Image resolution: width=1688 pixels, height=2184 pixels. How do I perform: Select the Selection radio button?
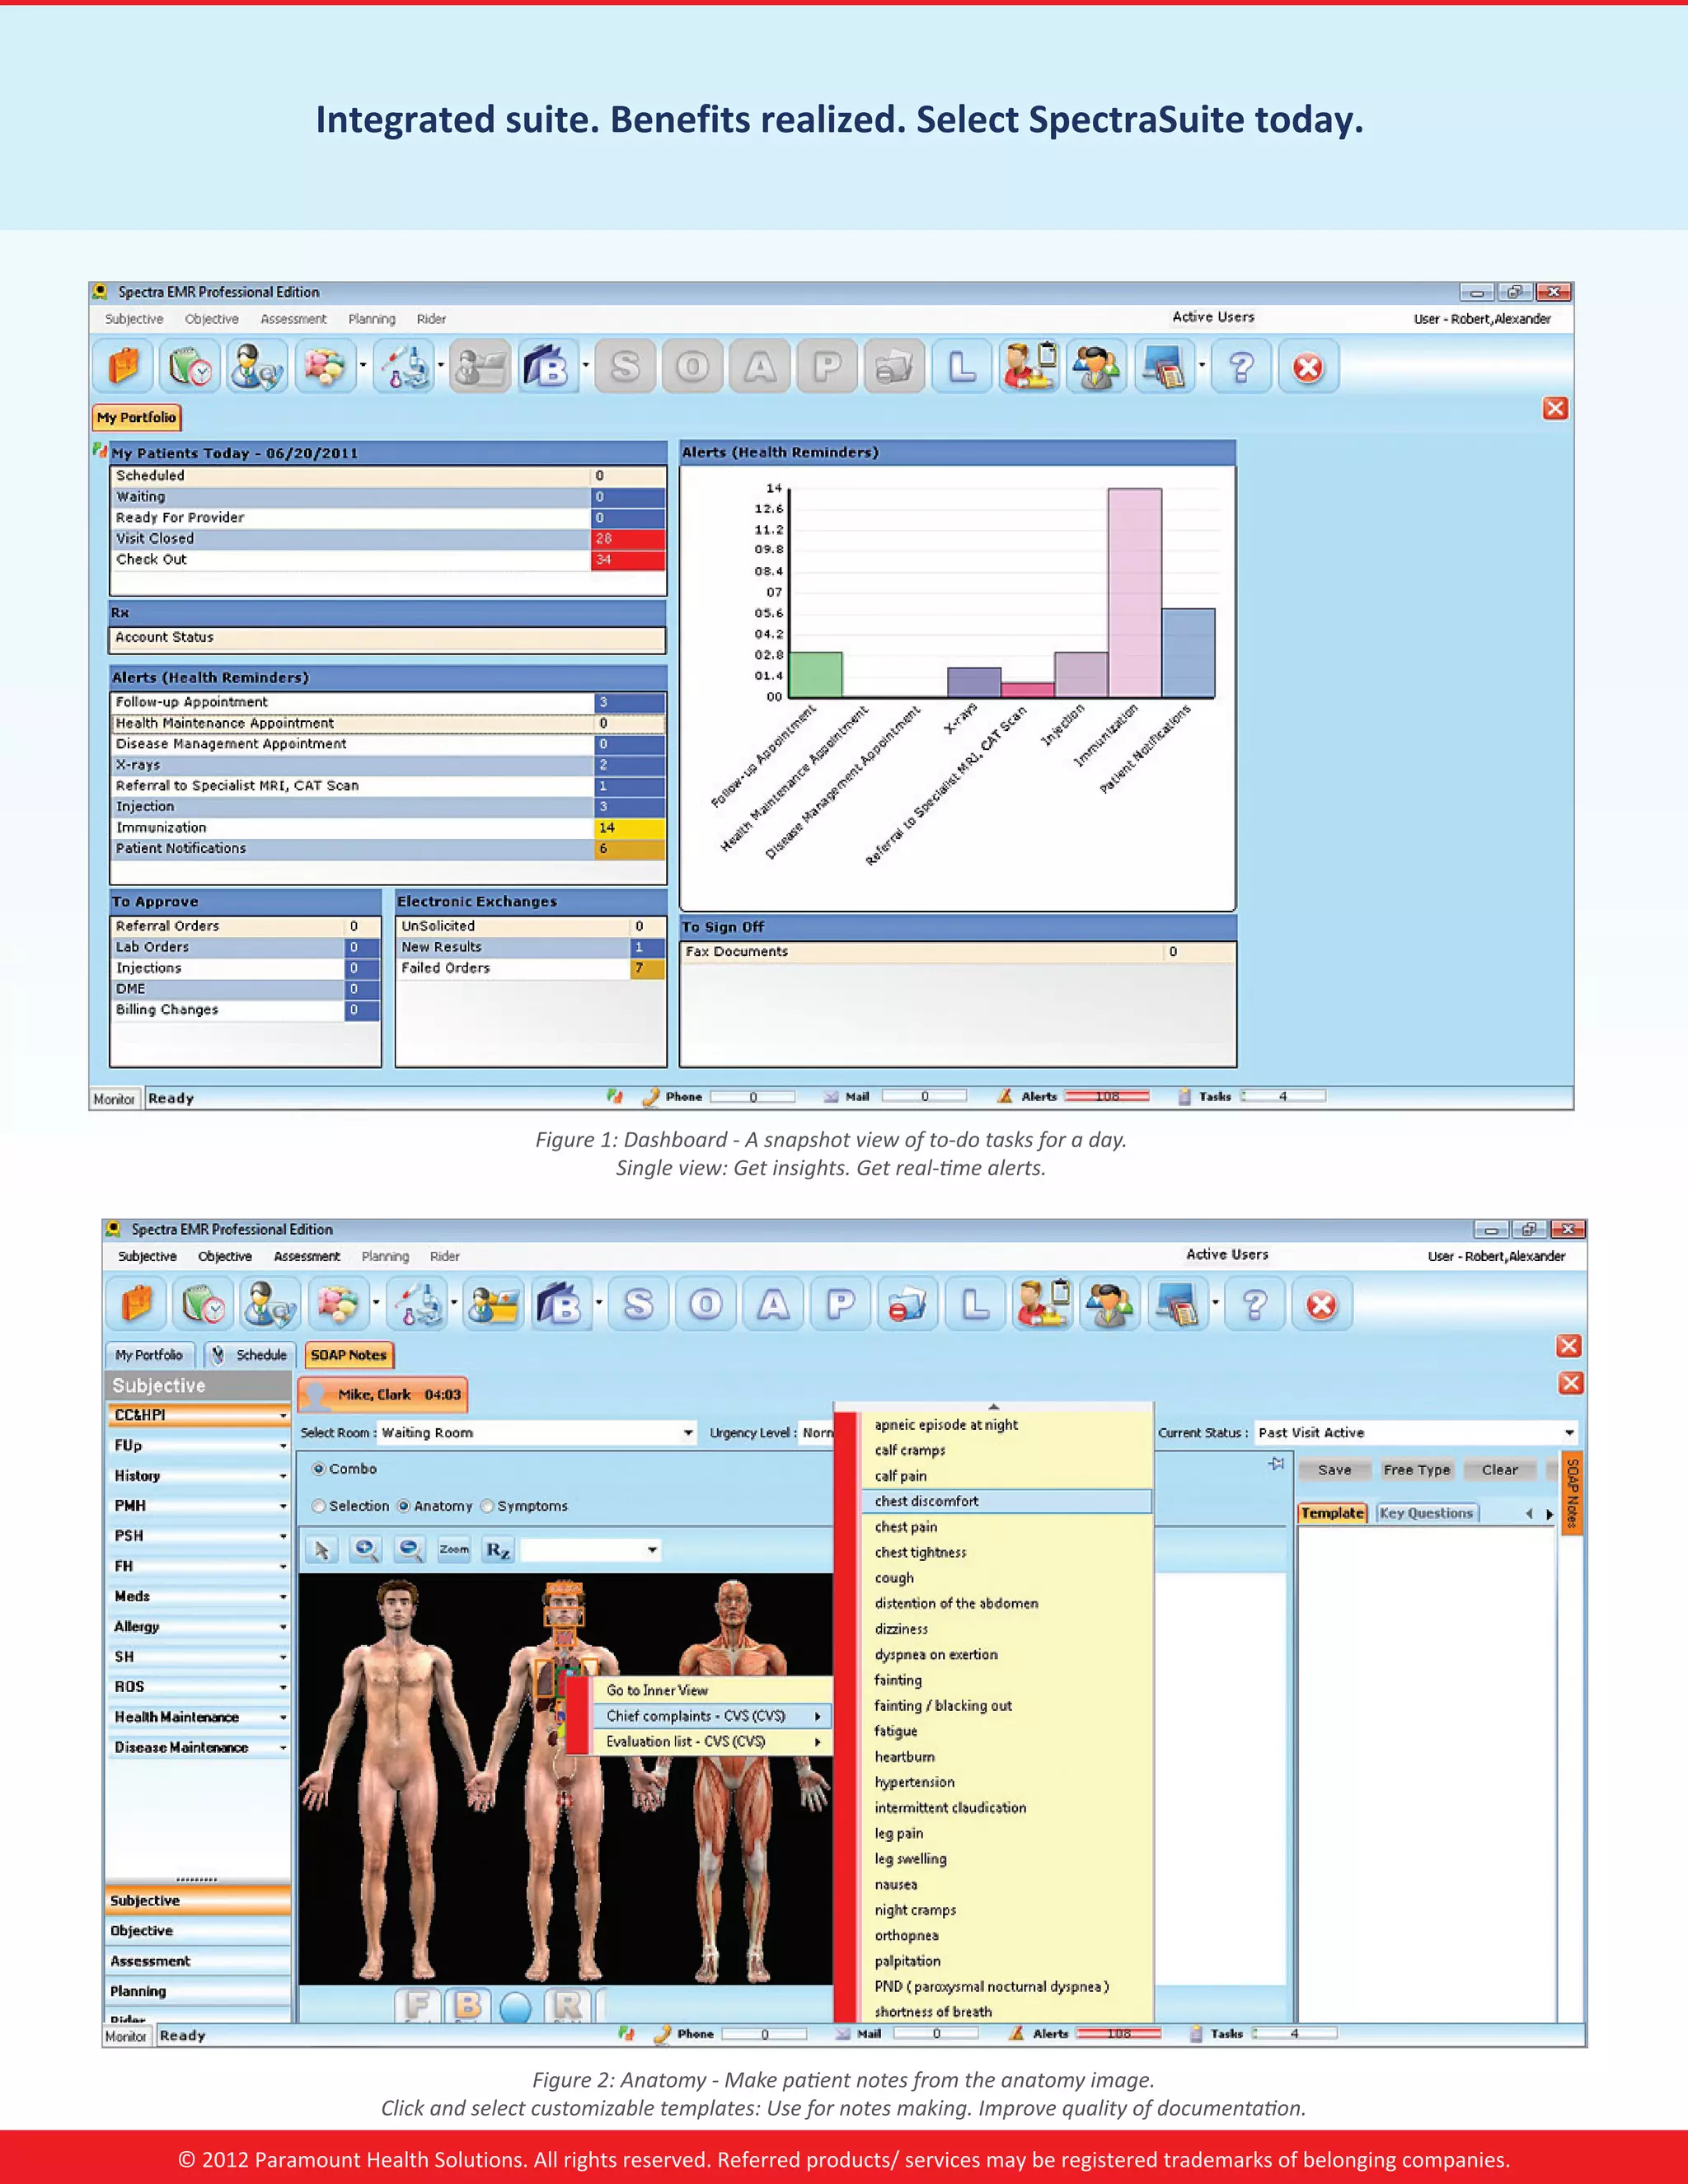tap(318, 1505)
